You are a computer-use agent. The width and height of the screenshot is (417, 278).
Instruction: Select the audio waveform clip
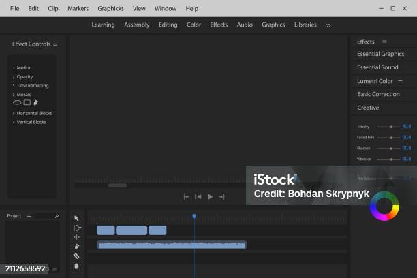click(172, 245)
